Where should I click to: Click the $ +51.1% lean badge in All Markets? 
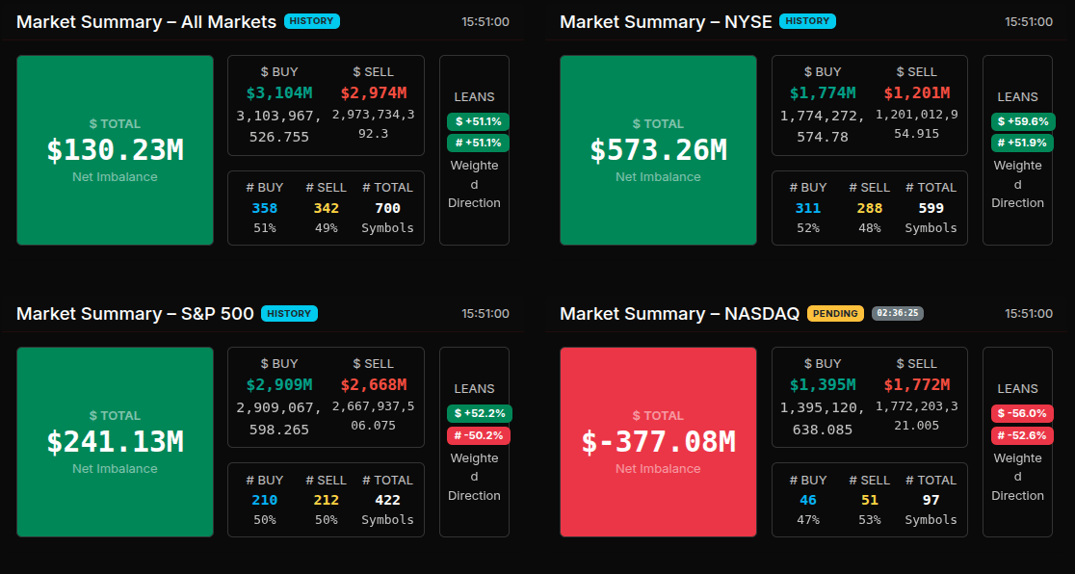478,122
